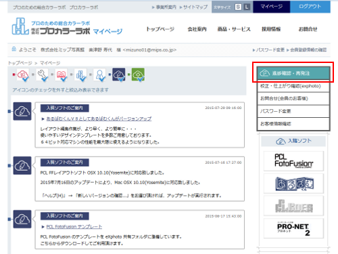Click 入稿ソフトのご案内 tag on 2015-07-16 entry
The image size is (338, 254).
point(65,163)
